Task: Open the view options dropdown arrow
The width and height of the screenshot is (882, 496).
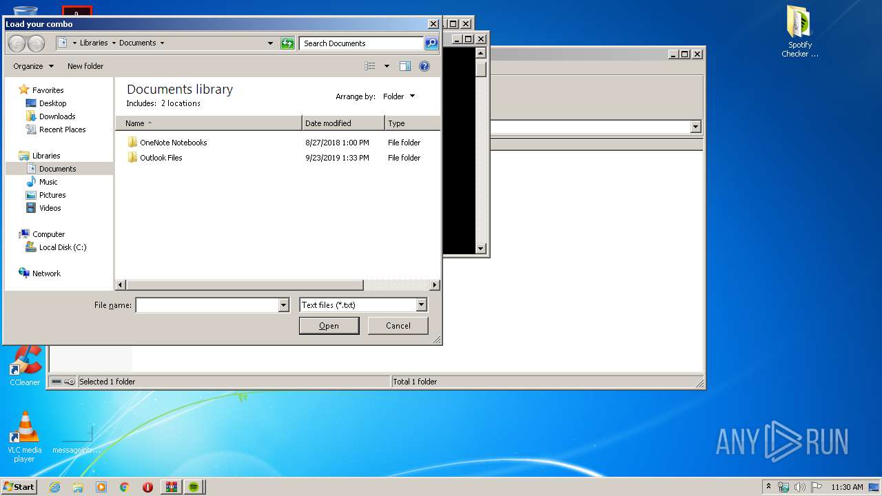Action: click(387, 66)
